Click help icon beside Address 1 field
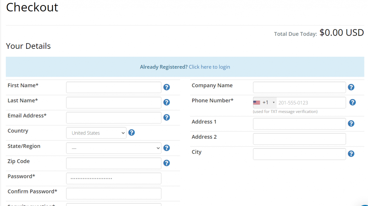This screenshot has width=368, height=206. click(351, 123)
